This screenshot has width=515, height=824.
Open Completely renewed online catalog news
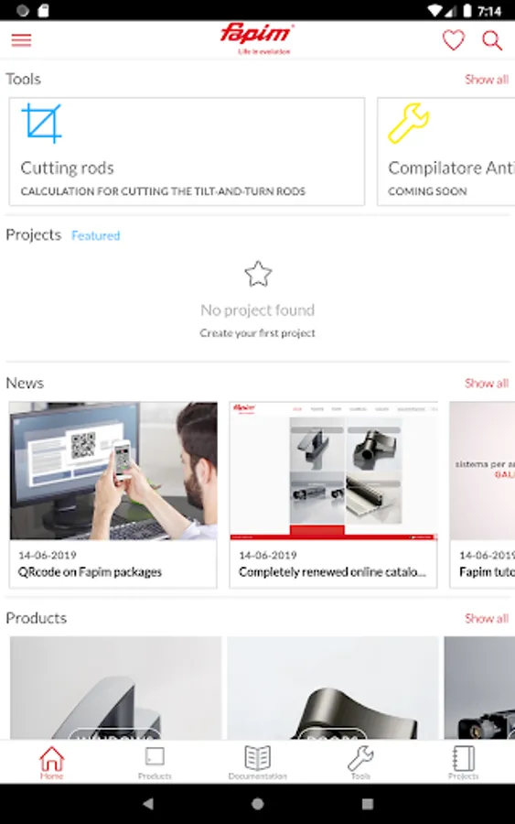pyautogui.click(x=333, y=494)
